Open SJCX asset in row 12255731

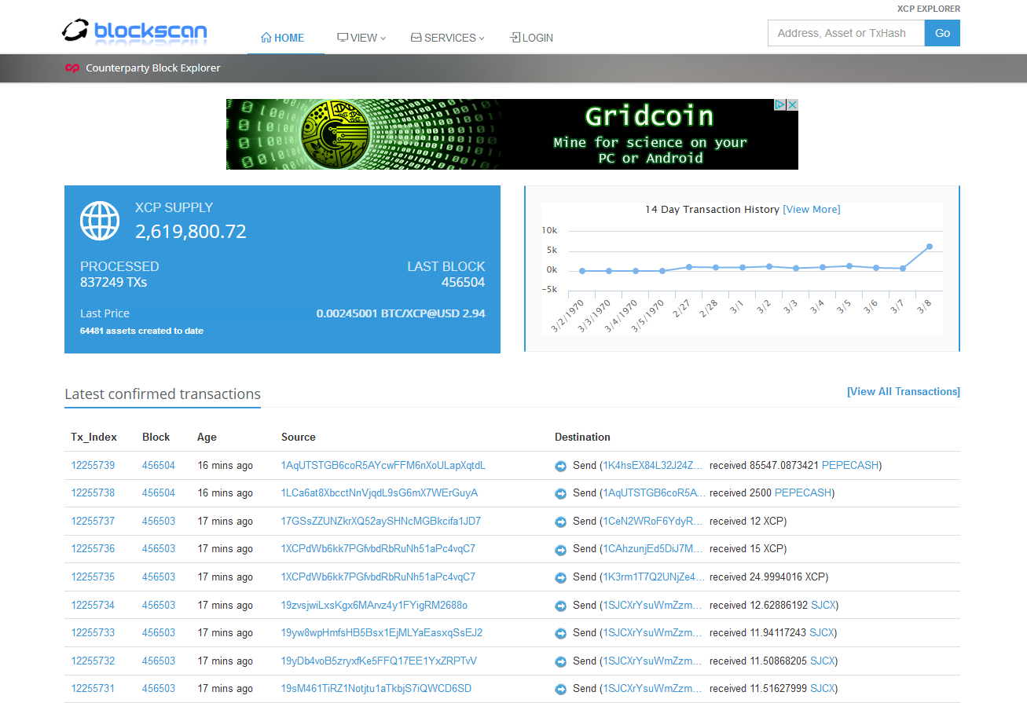click(823, 688)
